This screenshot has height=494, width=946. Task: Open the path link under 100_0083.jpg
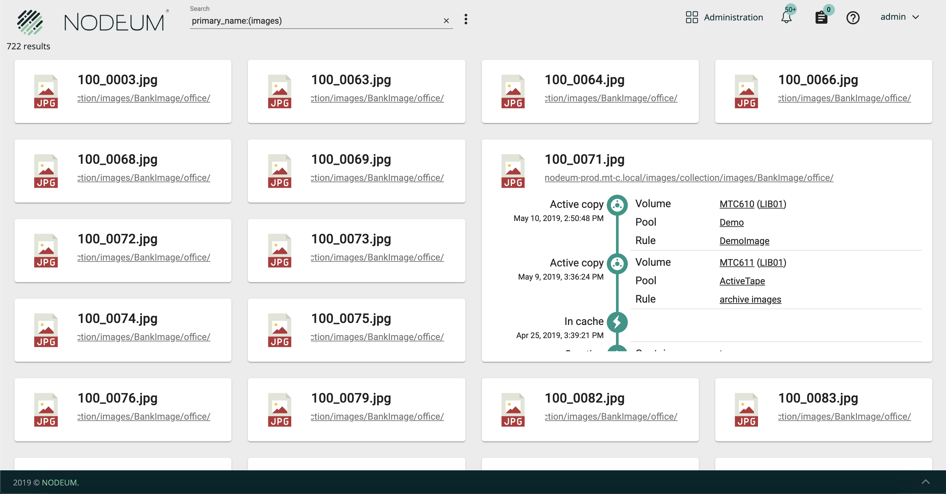click(x=845, y=416)
